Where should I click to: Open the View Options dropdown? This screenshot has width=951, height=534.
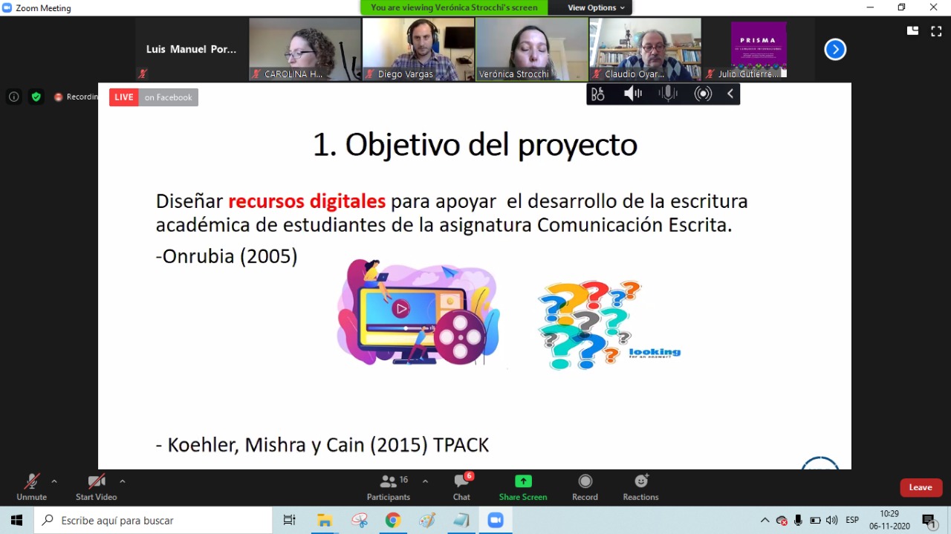pos(597,7)
